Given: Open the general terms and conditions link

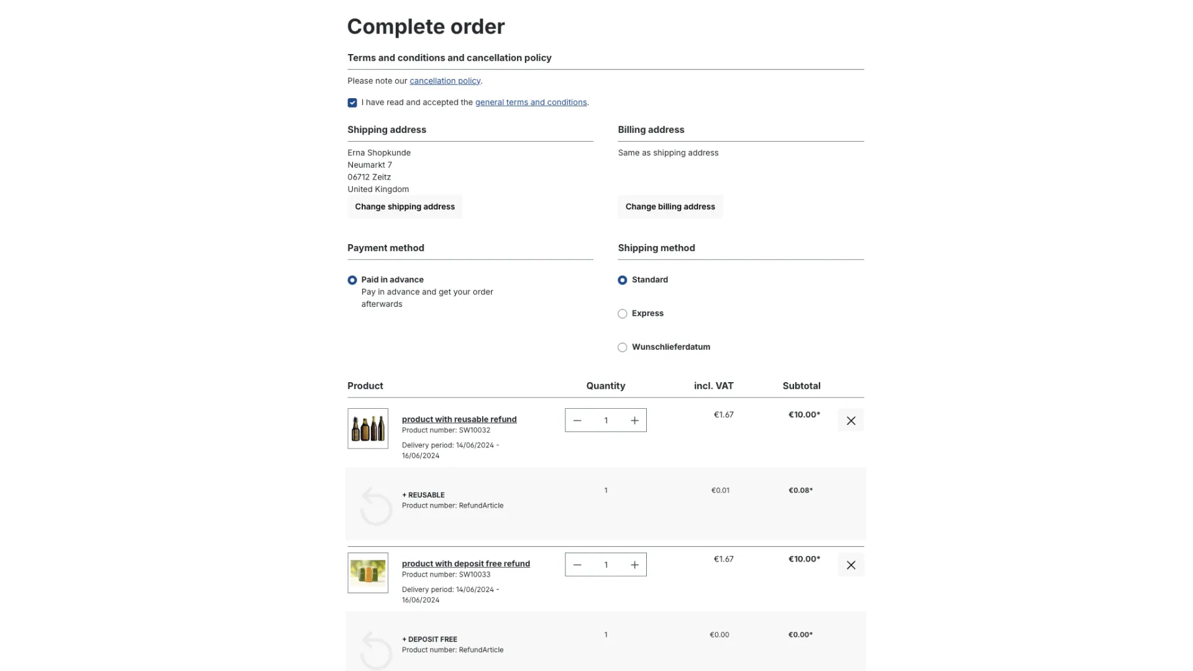Looking at the screenshot, I should 531,103.
